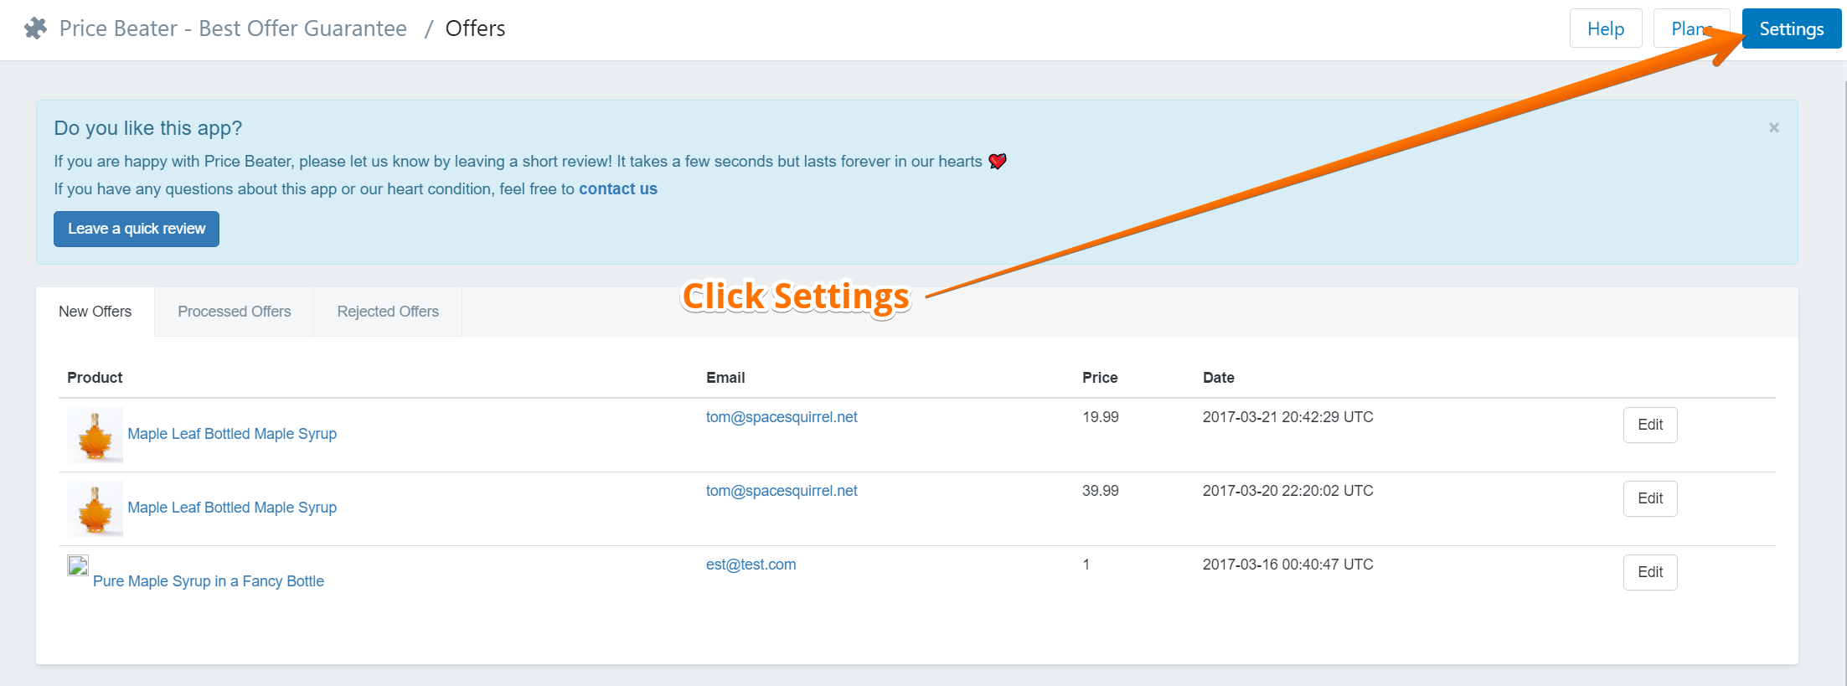Click the maple syrup thumbnail in the 19.99 row
This screenshot has width=1847, height=686.
tap(95, 435)
